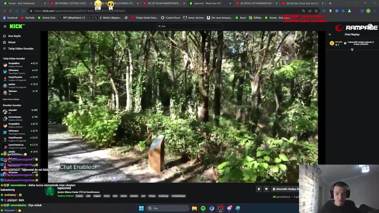Open the browser extensions puzzle icon
This screenshot has height=213, width=379.
[343, 11]
